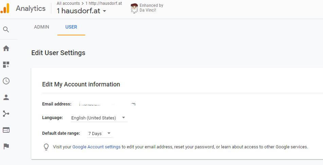
Task: Open the Default date range dropdown
Action: pos(99,133)
